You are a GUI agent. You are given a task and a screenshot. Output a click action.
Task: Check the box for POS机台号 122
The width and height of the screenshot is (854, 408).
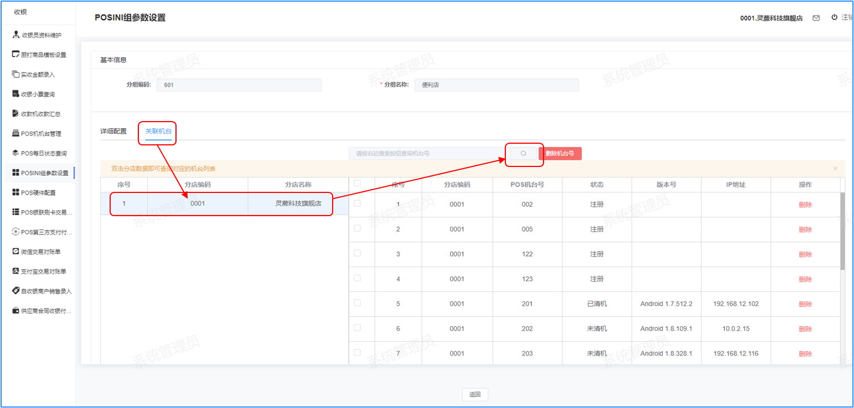357,253
